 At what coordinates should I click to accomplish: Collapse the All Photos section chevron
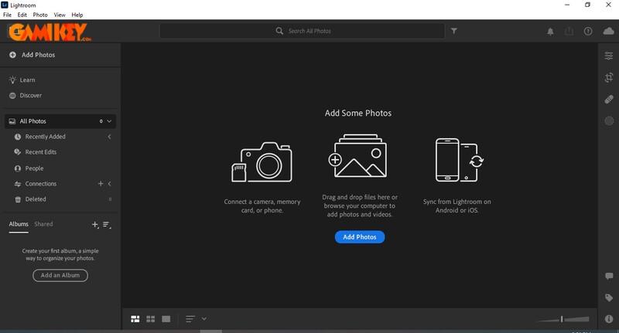(109, 121)
